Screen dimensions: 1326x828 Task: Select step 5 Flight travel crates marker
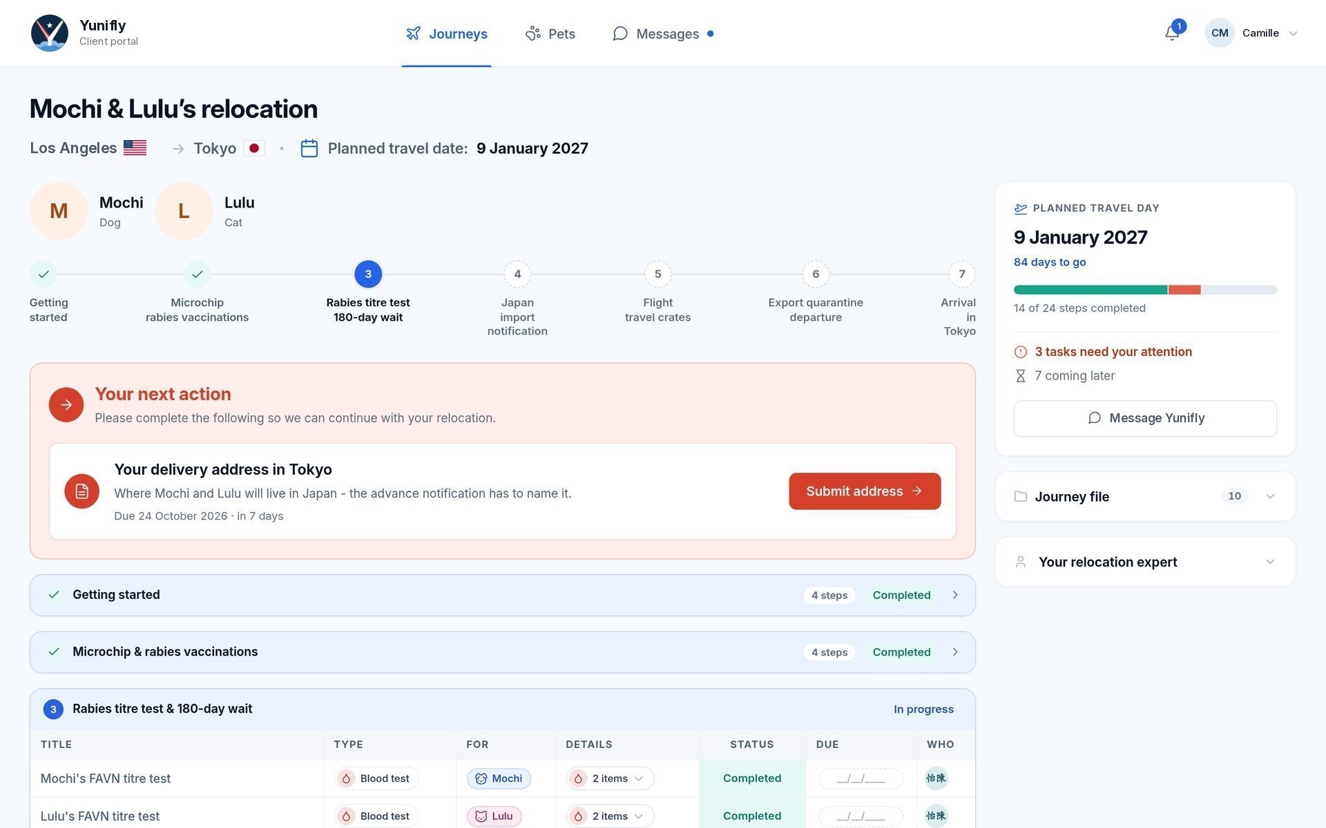point(657,274)
